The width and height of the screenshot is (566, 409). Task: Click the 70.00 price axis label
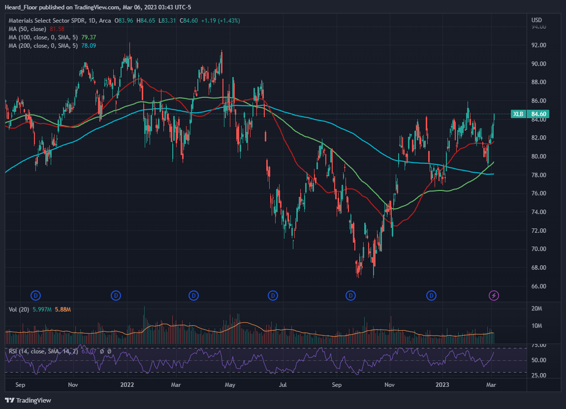pos(538,249)
